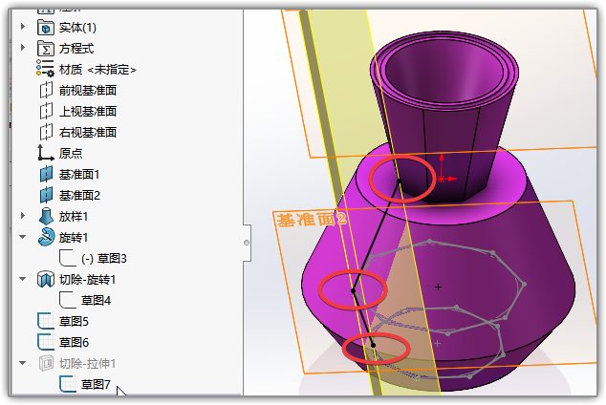
Task: Click the 草图5 sketch icon
Action: [x=46, y=321]
